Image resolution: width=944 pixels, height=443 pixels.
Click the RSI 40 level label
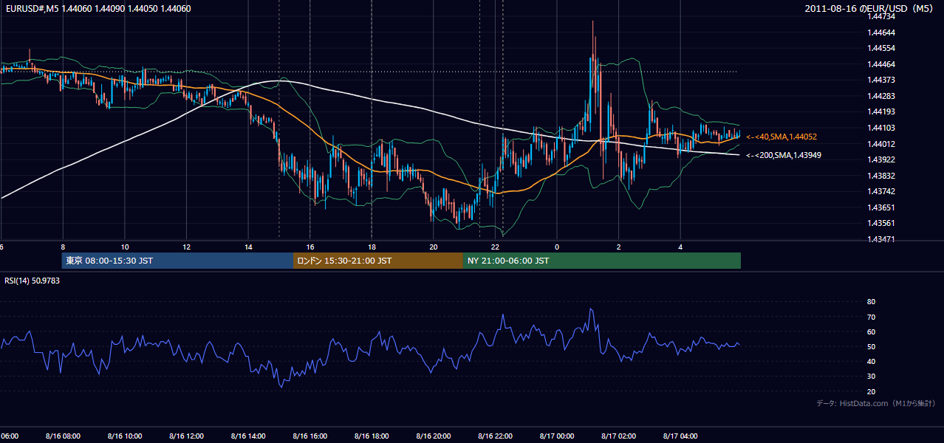(871, 361)
